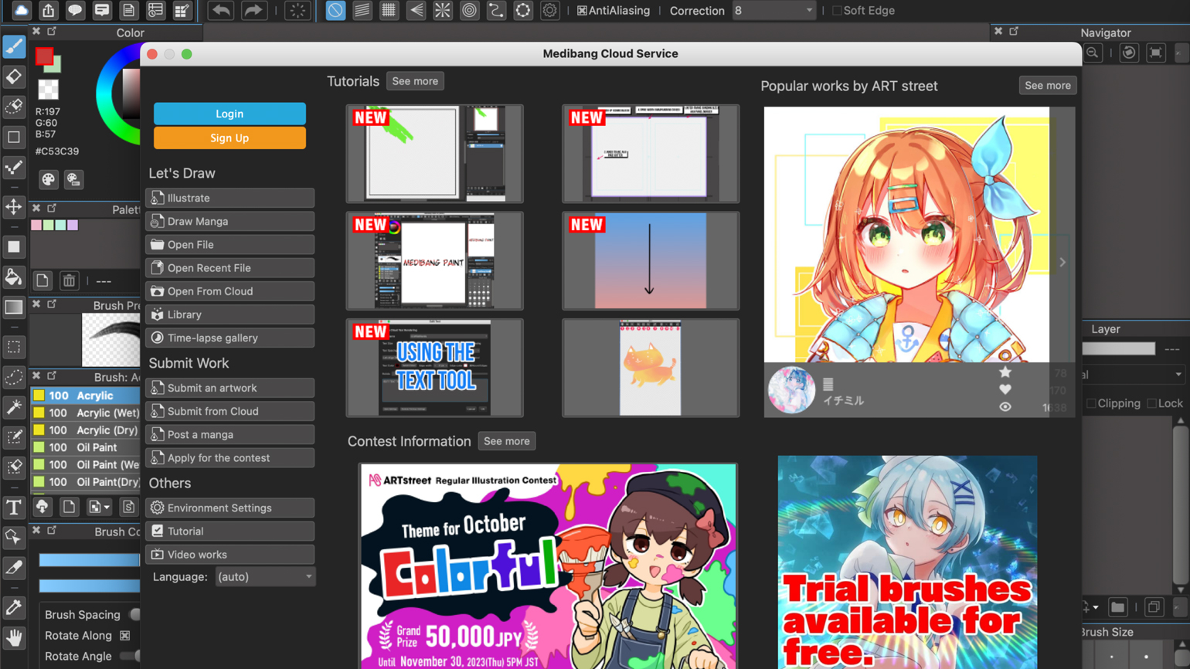The width and height of the screenshot is (1190, 669).
Task: Pick the pink swatch in the Palette
Action: pos(36,226)
